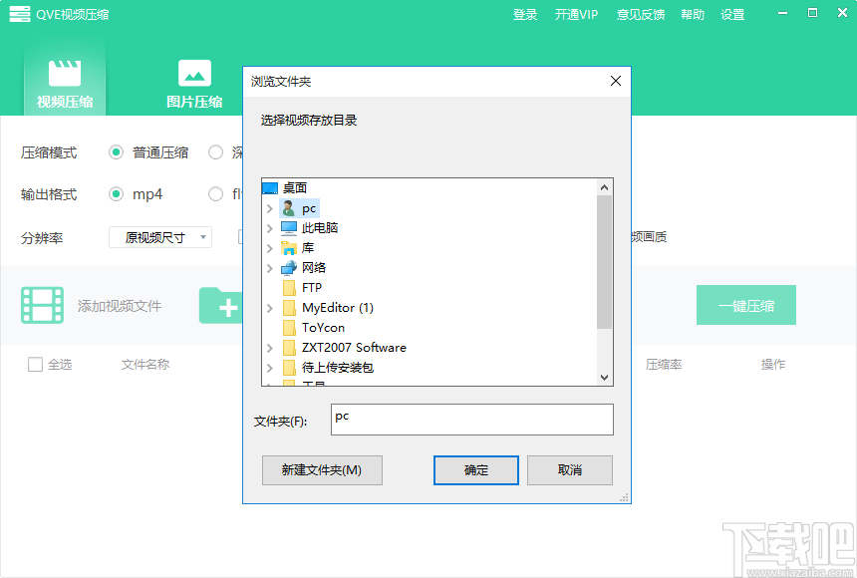
Task: Expand the 此电脑 tree node
Action: coord(270,227)
